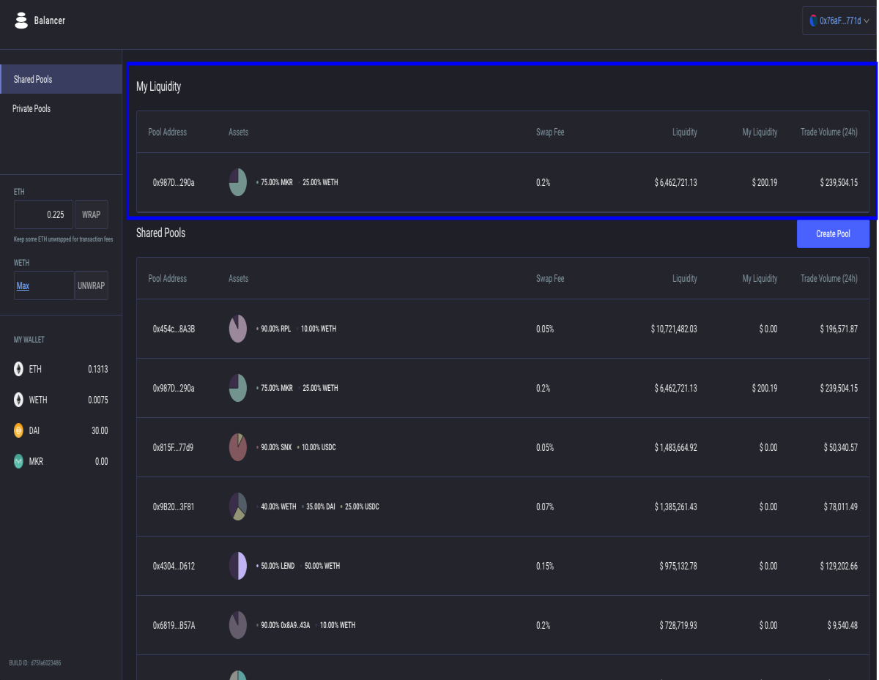The height and width of the screenshot is (680, 879).
Task: Click pie chart icon of RPL/WETH pool
Action: pyautogui.click(x=237, y=329)
